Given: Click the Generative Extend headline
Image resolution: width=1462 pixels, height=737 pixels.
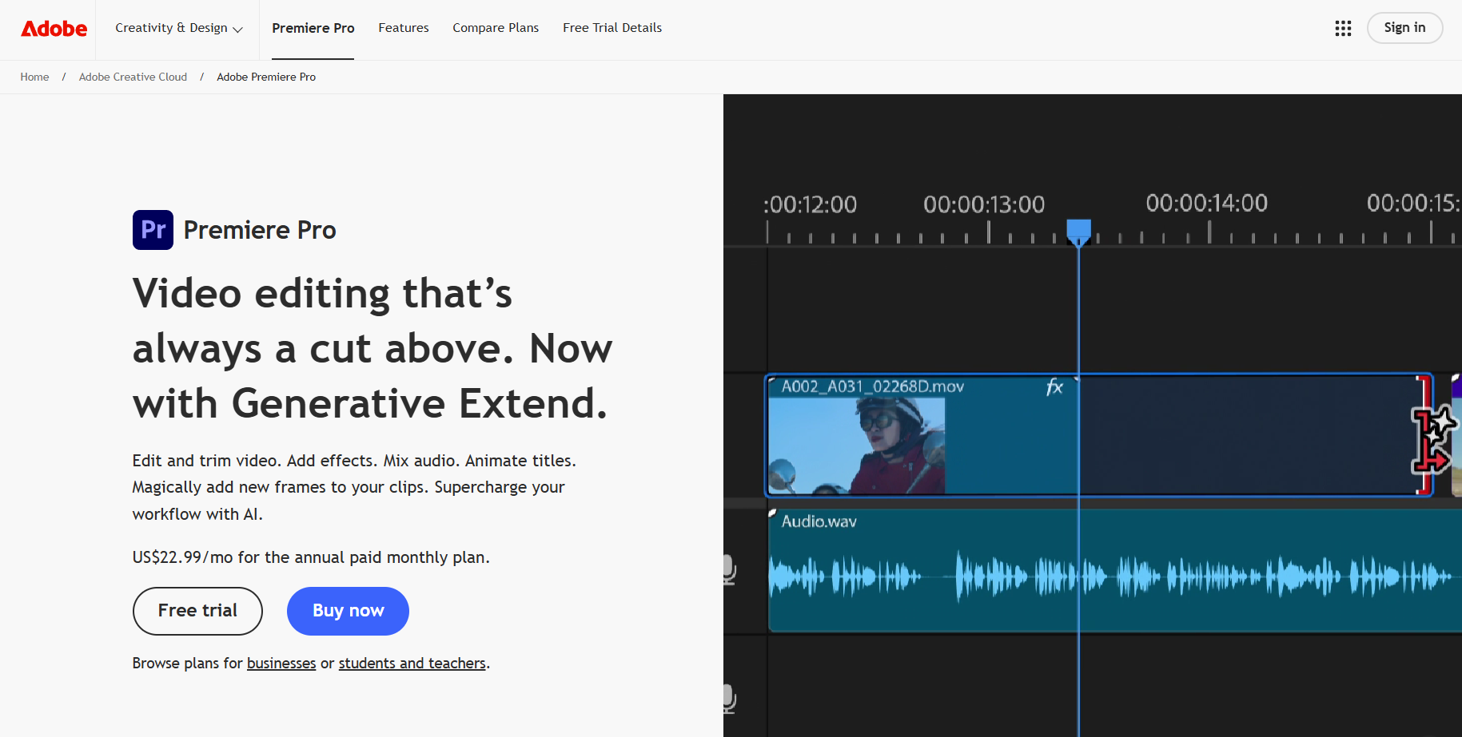Looking at the screenshot, I should (x=372, y=348).
